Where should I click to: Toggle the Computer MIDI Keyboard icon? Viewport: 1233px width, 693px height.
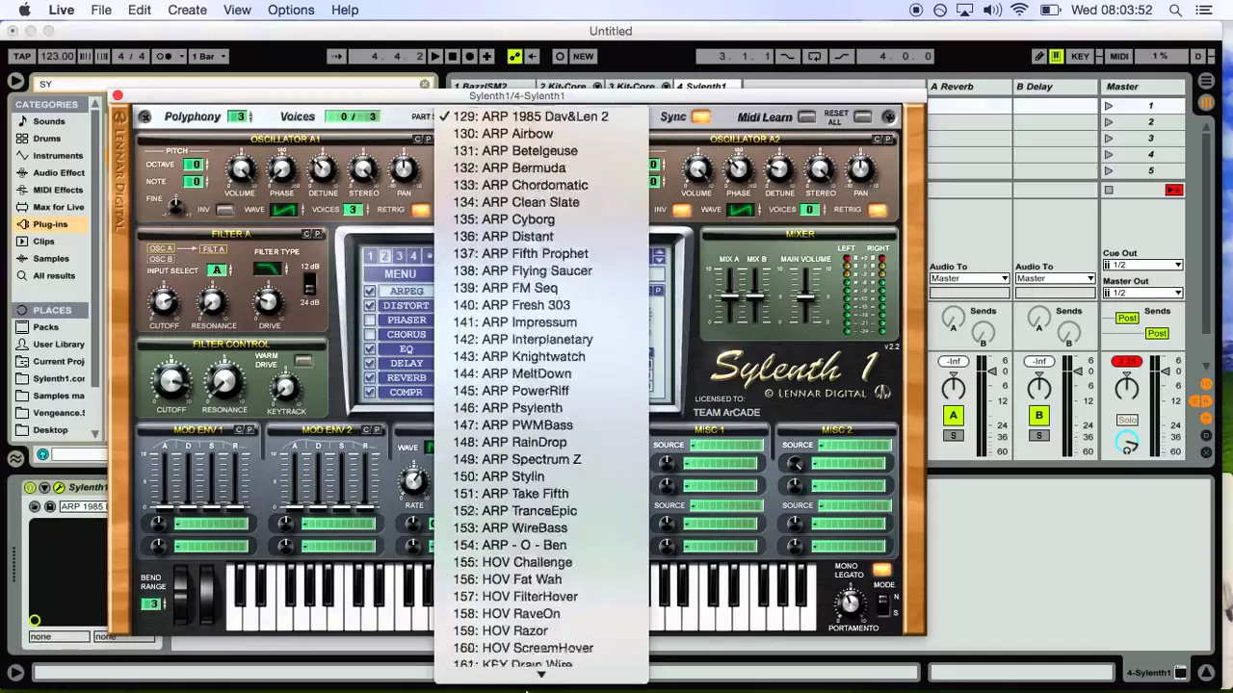(1057, 57)
